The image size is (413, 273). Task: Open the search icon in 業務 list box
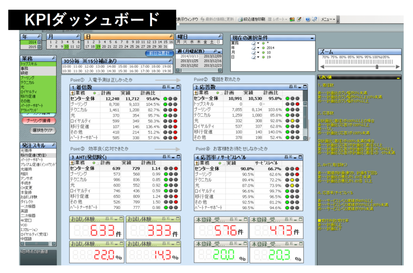[x=54, y=58]
